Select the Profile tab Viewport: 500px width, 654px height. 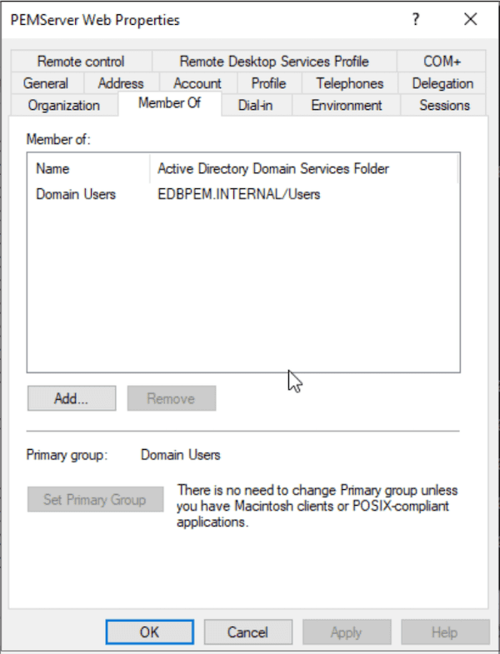click(x=268, y=83)
